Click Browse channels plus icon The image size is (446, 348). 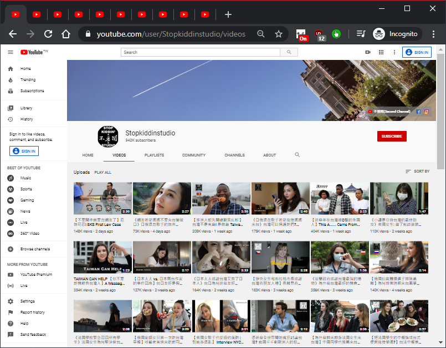click(11, 249)
